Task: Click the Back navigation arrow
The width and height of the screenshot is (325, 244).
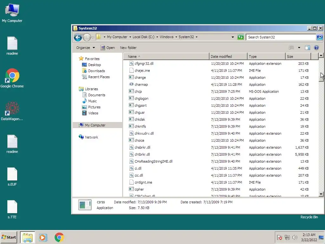Action: [78, 37]
